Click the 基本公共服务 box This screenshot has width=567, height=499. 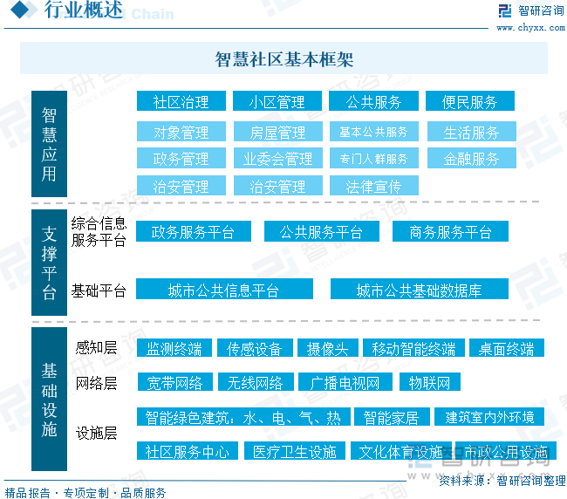374,131
